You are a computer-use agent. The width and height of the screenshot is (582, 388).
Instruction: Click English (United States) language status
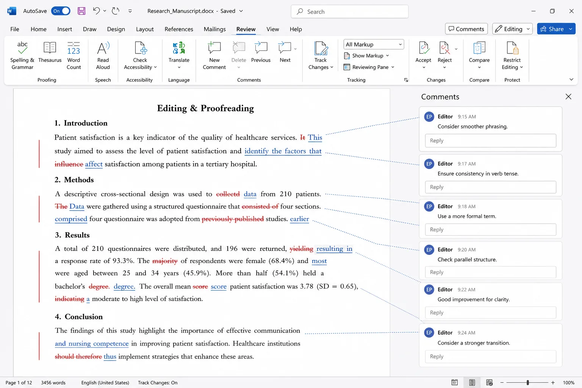coord(105,383)
